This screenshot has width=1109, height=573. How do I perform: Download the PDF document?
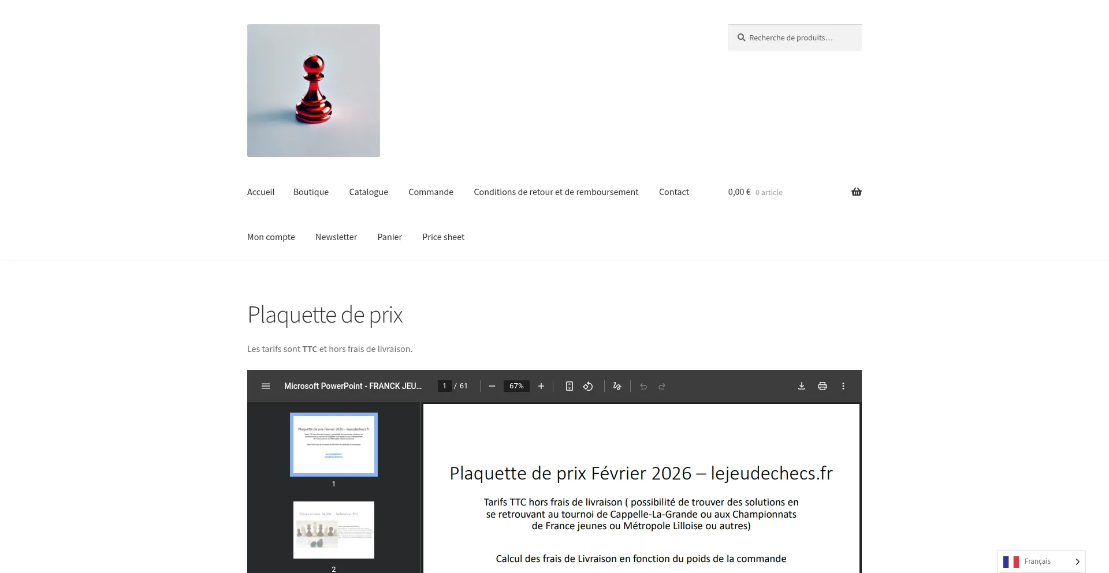802,386
